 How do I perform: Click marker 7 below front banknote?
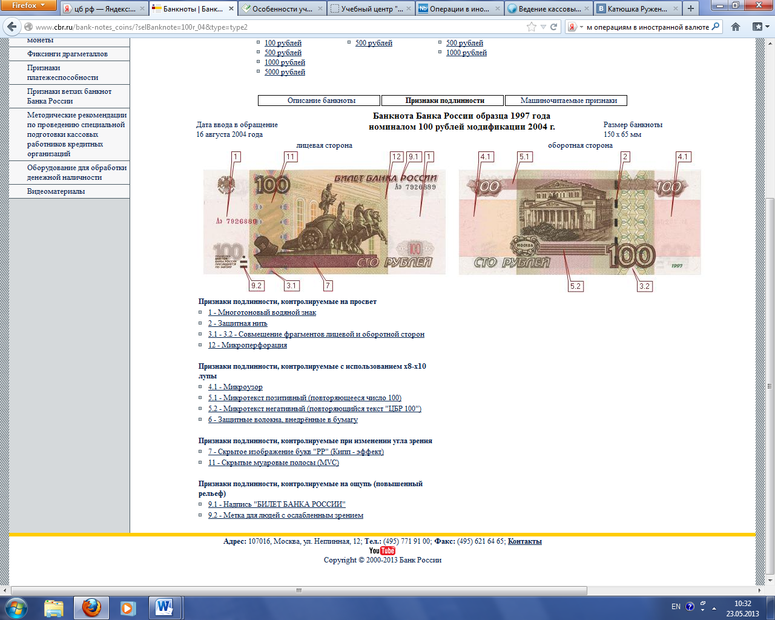point(328,286)
